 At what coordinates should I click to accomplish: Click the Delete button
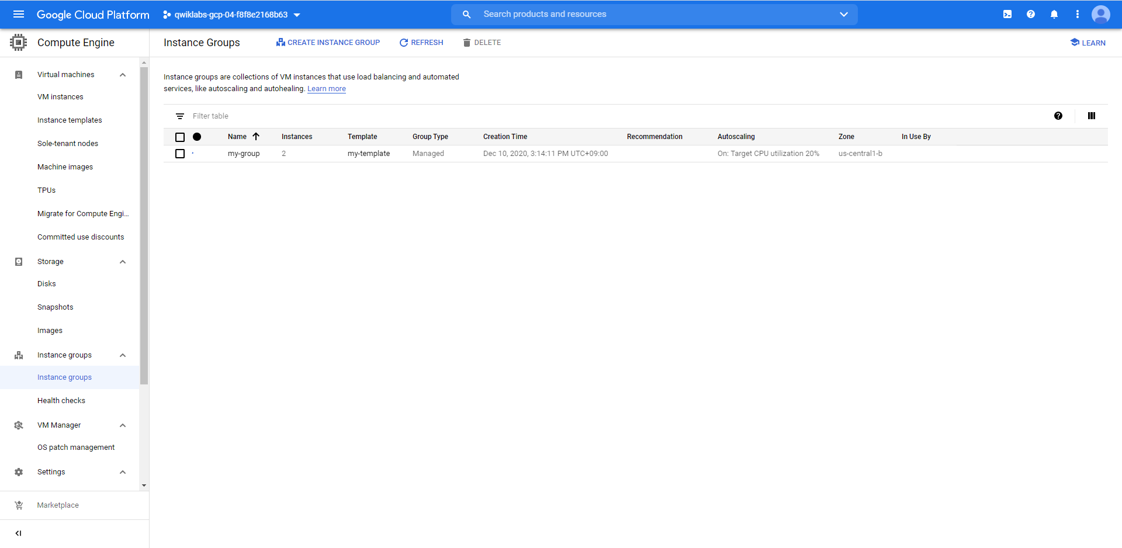pyautogui.click(x=482, y=43)
